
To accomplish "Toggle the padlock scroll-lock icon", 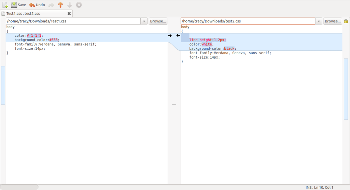I will [x=346, y=21].
